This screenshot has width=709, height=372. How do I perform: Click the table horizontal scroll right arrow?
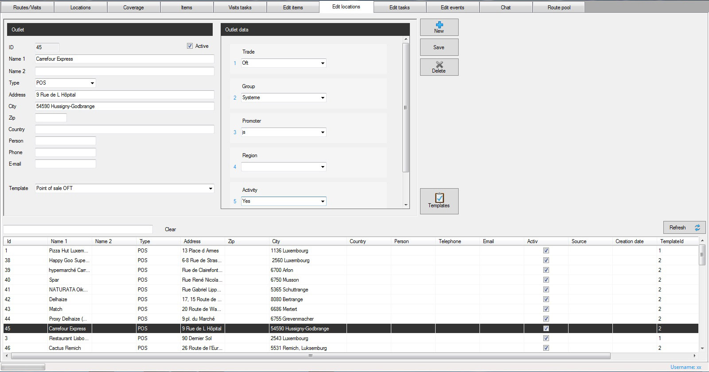tap(694, 356)
